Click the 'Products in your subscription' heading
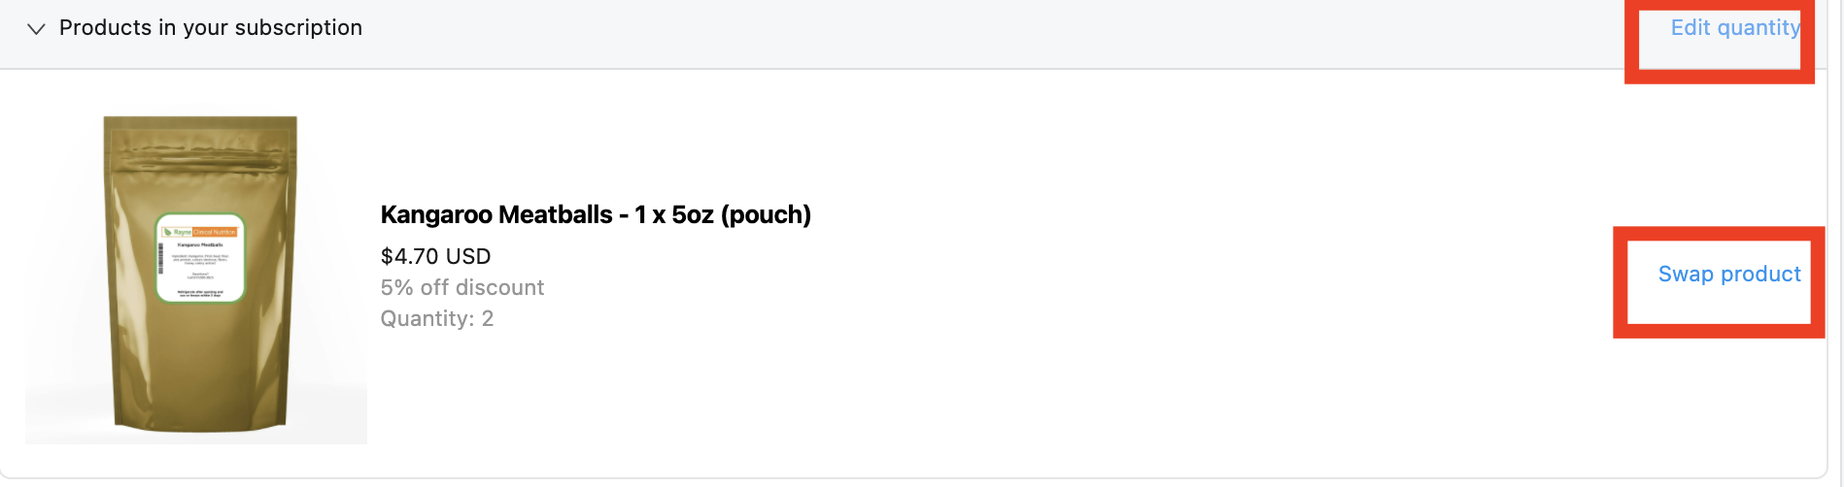The height and width of the screenshot is (487, 1844). click(210, 28)
